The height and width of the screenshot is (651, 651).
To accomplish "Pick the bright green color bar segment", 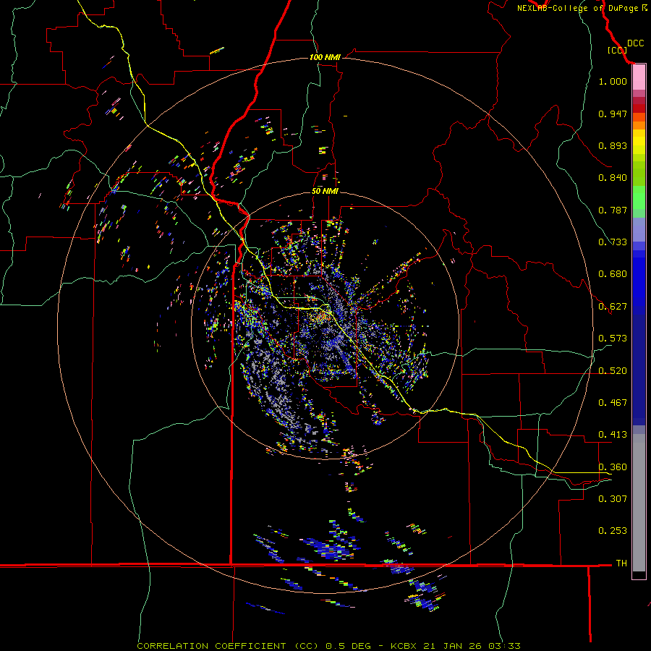I will pos(639,197).
